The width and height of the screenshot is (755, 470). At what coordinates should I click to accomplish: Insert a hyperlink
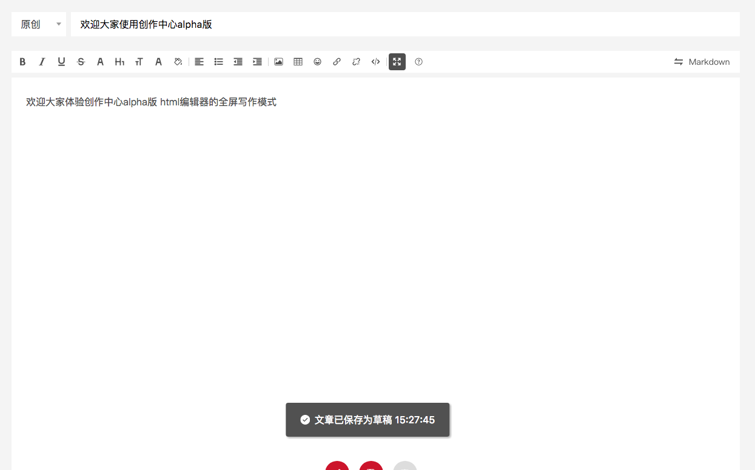(x=337, y=62)
